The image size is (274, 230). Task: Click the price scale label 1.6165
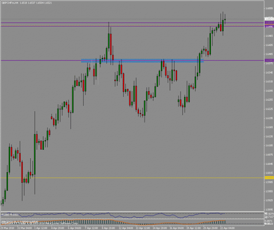(269, 127)
